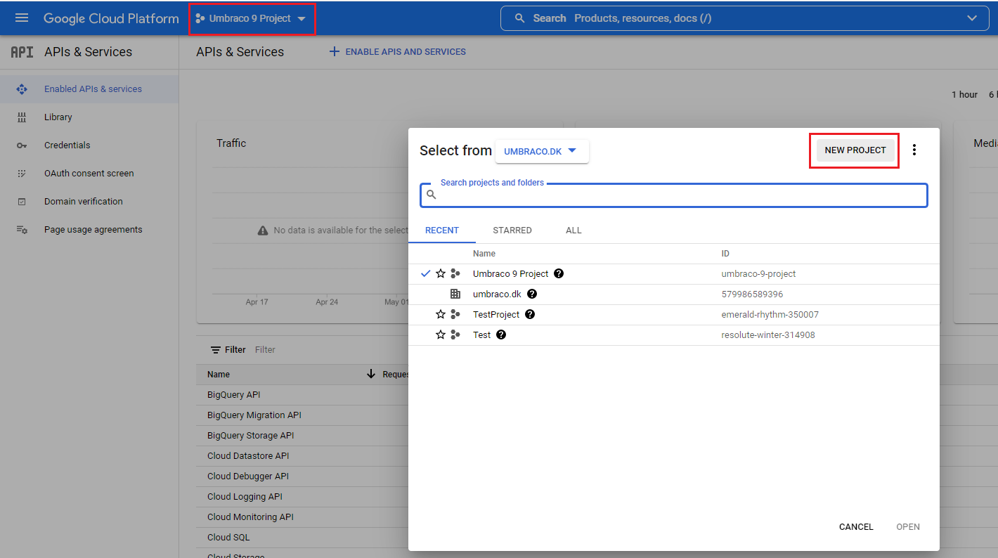Open the Umbraco 9 Project selector dropdown

(251, 18)
